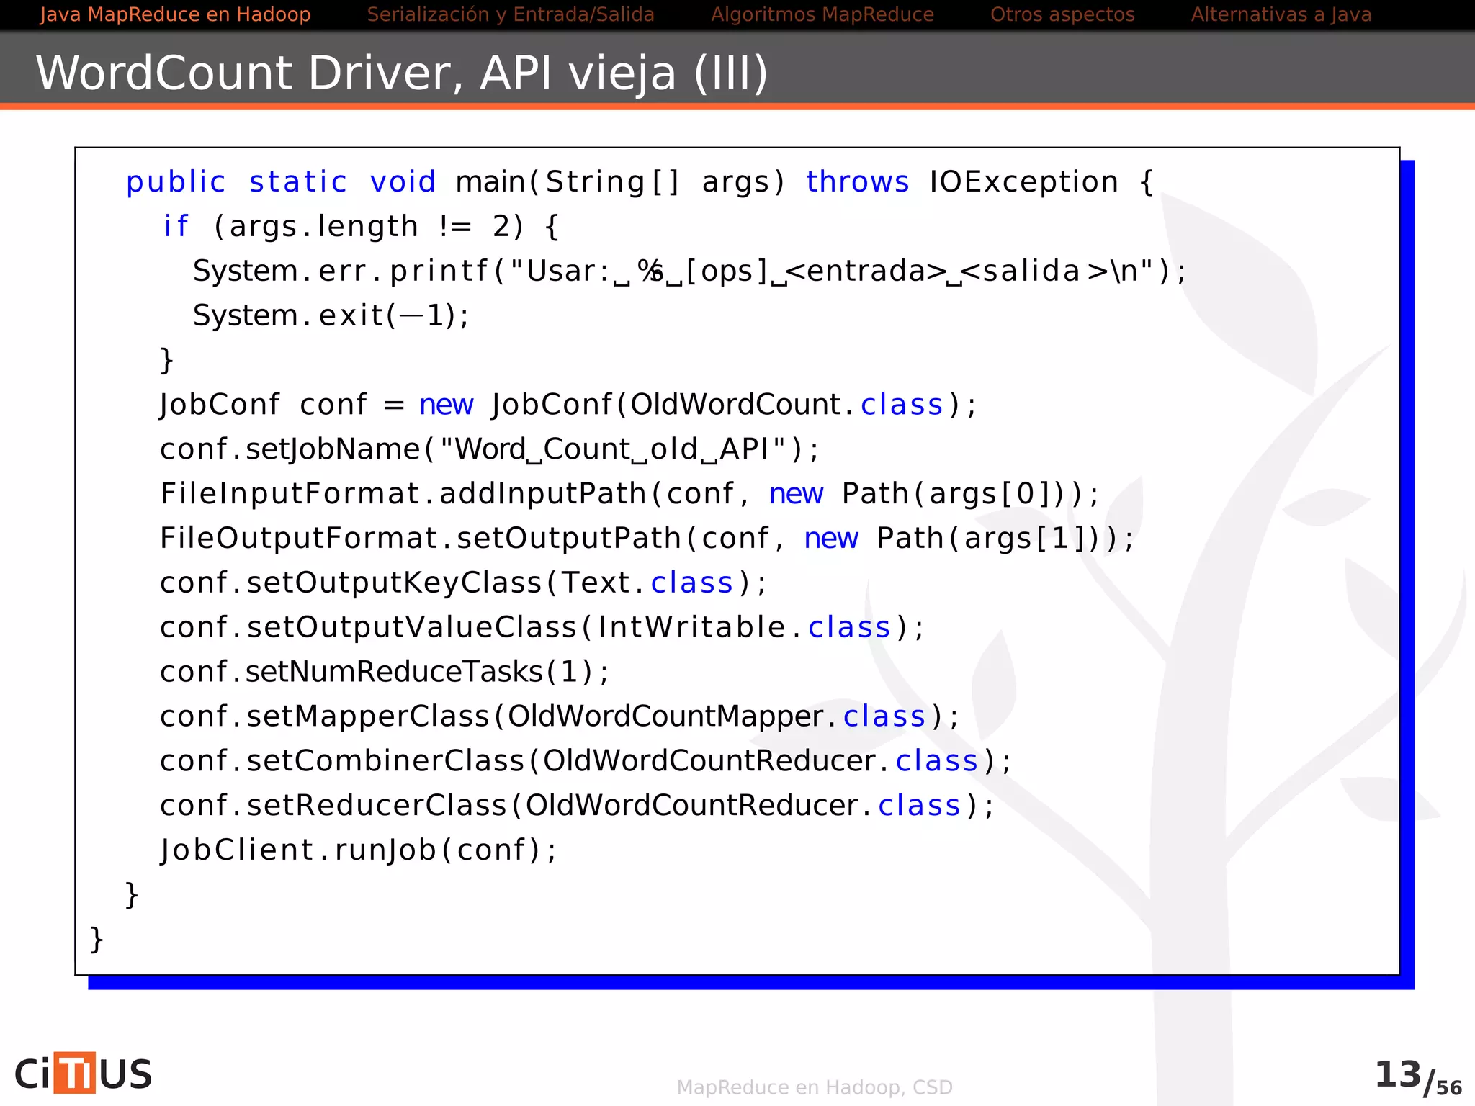
Task: Go to 'Serialización y Entrada/Salida' section
Action: (x=511, y=14)
